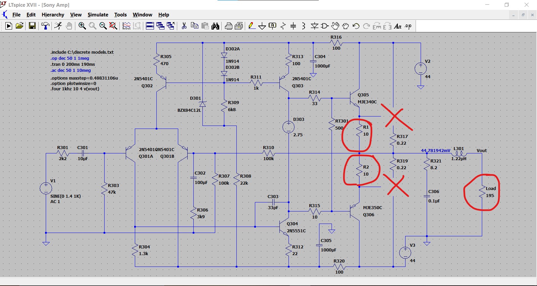
Task: Select the Move tool open hand
Action: [x=335, y=26]
